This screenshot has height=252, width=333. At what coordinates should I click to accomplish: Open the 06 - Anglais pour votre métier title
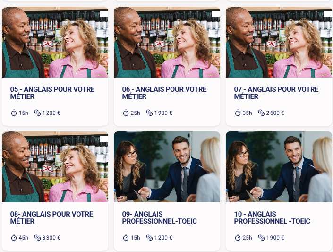164,93
